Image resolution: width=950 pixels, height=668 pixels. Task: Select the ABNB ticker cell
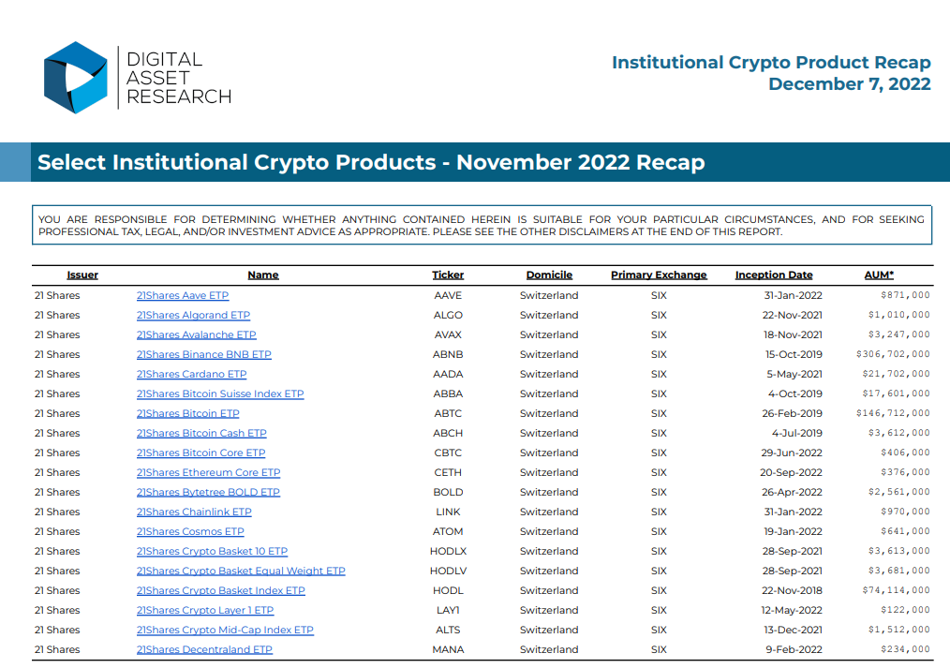448,354
